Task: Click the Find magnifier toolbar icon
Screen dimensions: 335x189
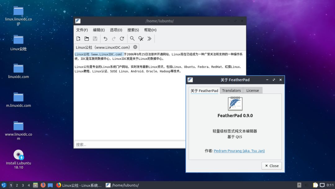Action: 132,39
